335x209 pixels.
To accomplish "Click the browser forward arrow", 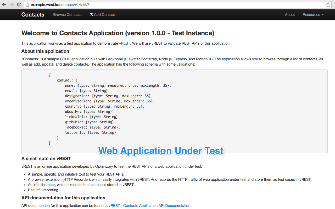I will [x=12, y=4].
